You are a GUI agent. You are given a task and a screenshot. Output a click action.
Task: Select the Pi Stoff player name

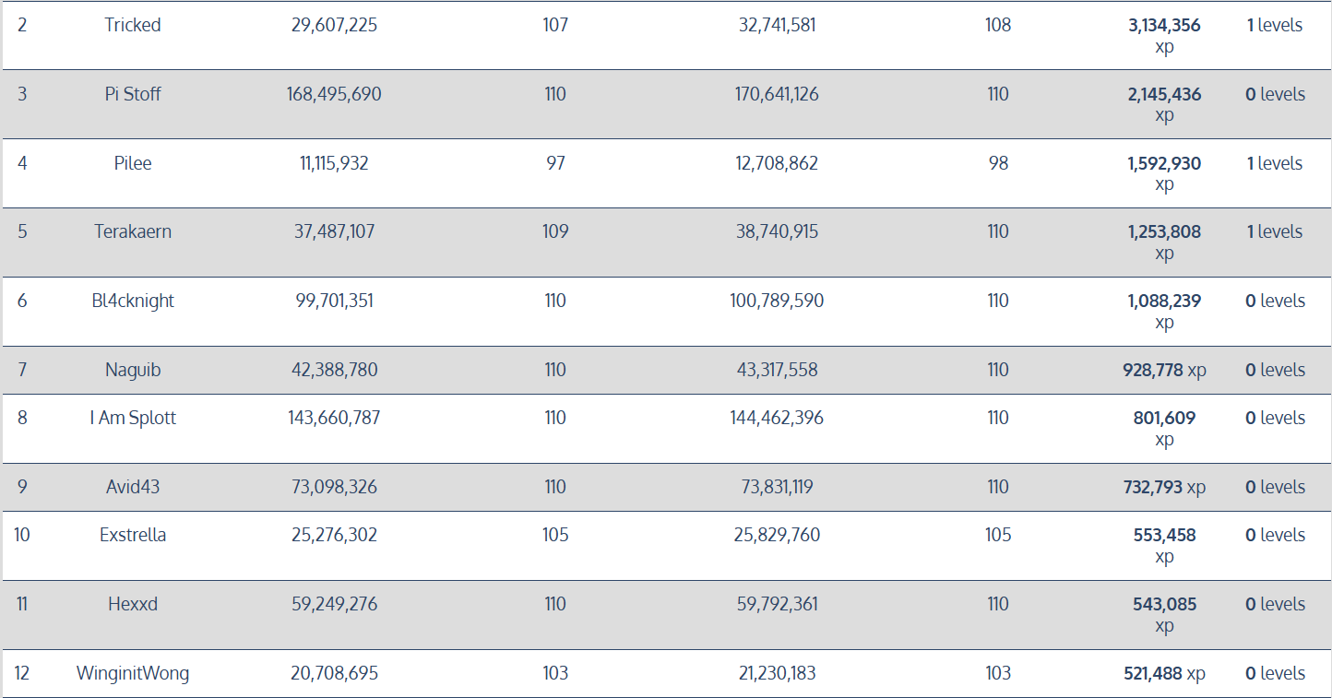133,94
